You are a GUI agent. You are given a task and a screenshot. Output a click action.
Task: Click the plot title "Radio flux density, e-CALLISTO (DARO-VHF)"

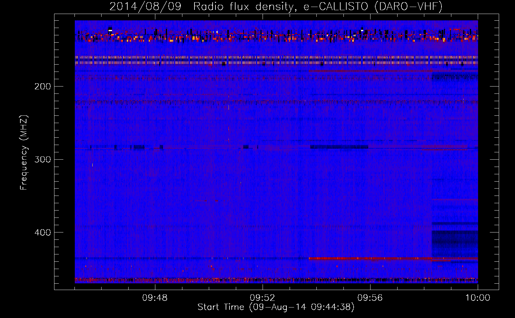coord(318,6)
